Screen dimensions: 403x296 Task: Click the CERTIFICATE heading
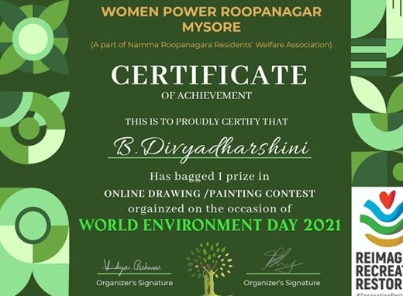209,75
